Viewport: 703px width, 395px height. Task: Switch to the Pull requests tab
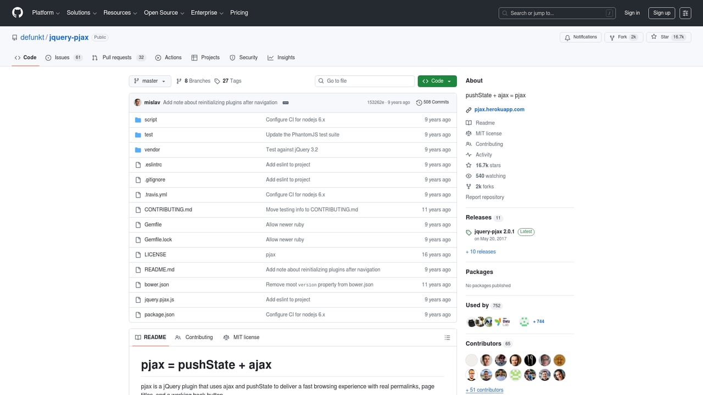click(116, 57)
